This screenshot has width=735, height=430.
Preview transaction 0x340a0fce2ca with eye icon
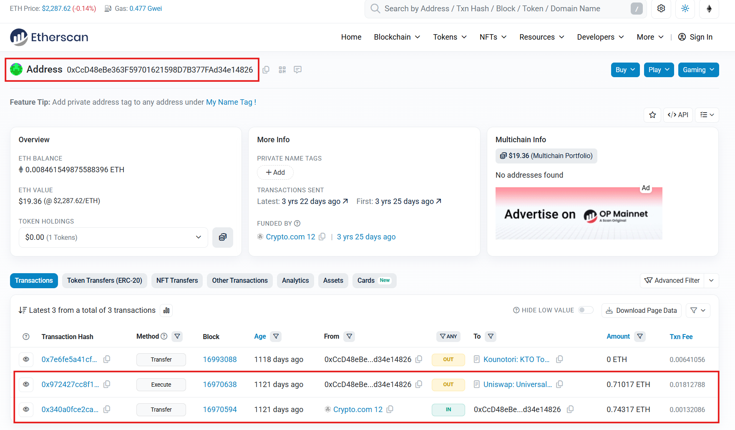click(26, 409)
